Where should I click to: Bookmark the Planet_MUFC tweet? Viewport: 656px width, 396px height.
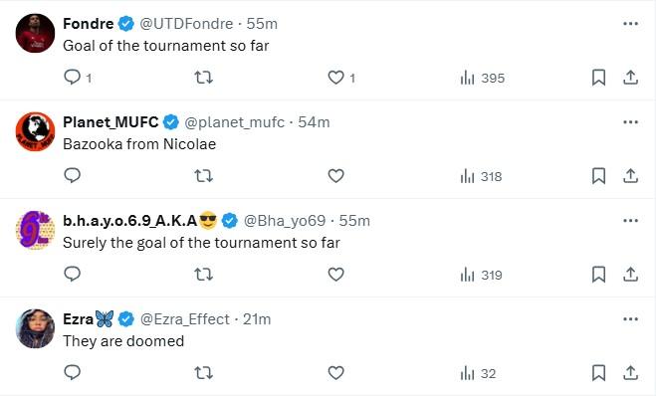pyautogui.click(x=598, y=176)
